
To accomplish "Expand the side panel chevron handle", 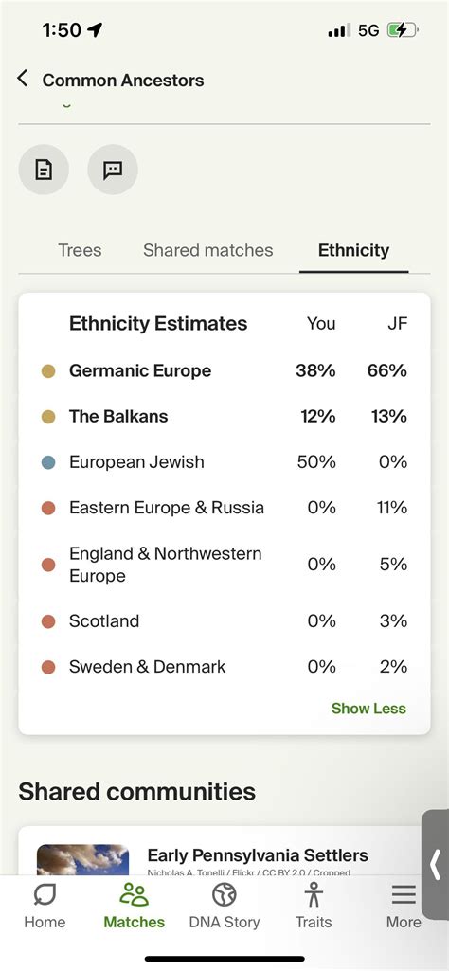I will (436, 865).
